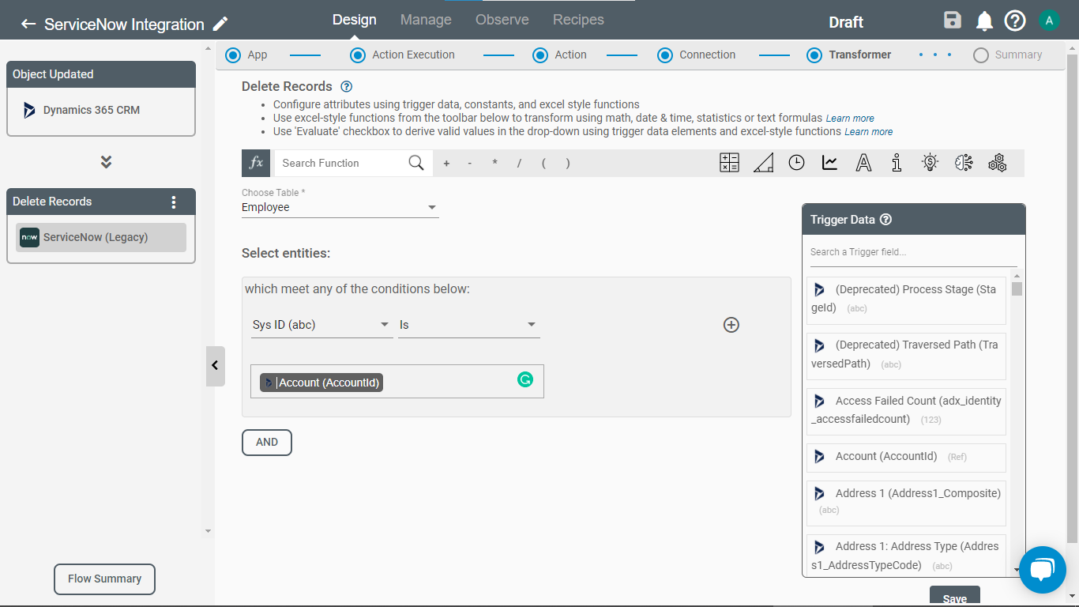The image size is (1079, 607).
Task: Select ServiceNow (Legacy) action card
Action: pos(101,237)
